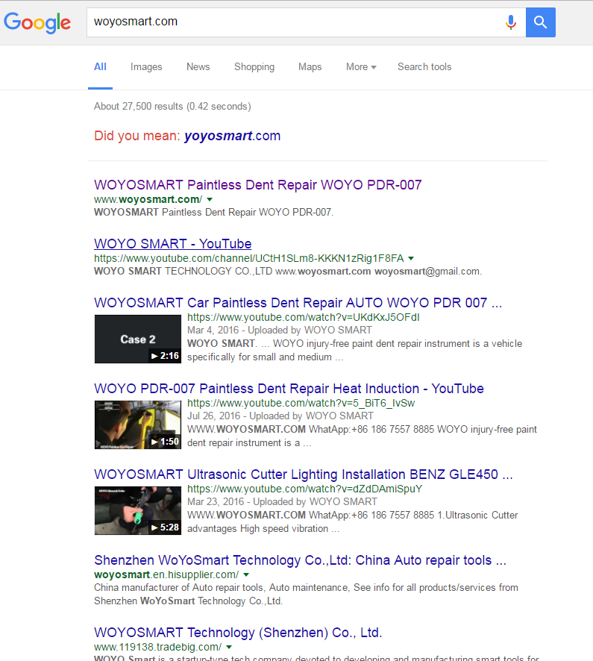Open the Shopping tab

pos(254,66)
